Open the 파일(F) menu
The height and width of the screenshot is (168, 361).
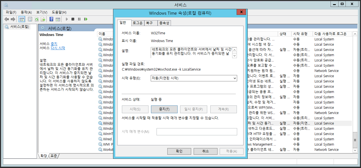click(11, 12)
